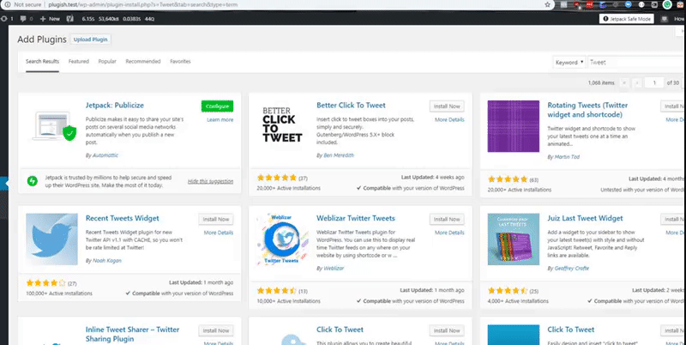This screenshot has height=345, width=686.
Task: Open More Details for Recent Tweets Widget
Action: [219, 233]
